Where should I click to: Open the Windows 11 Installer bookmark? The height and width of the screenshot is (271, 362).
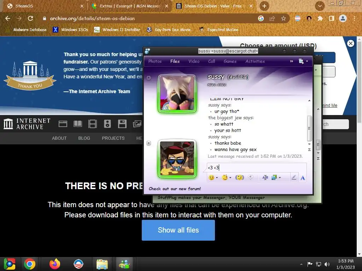click(117, 30)
